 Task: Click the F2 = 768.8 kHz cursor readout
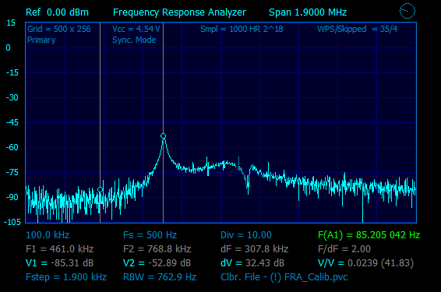click(x=157, y=249)
